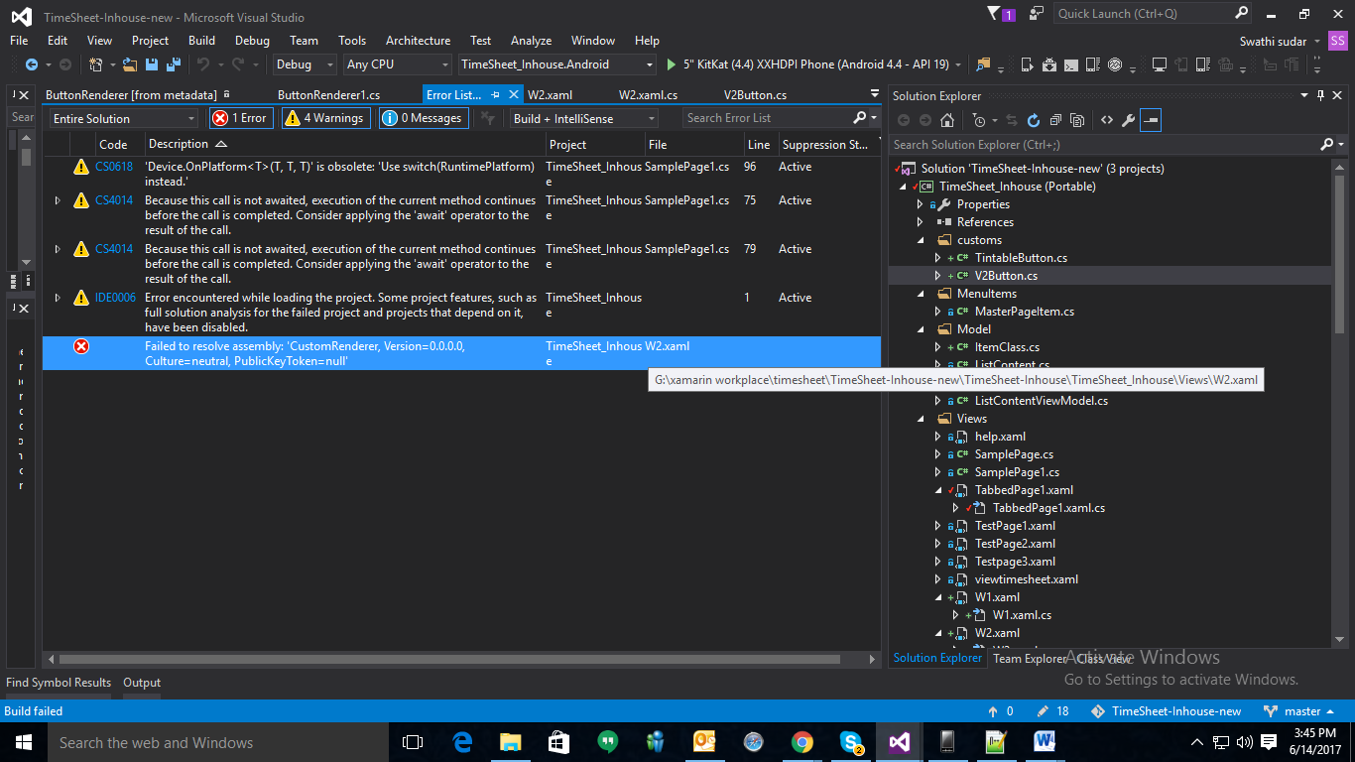Click the Show All Files icon

click(1078, 120)
